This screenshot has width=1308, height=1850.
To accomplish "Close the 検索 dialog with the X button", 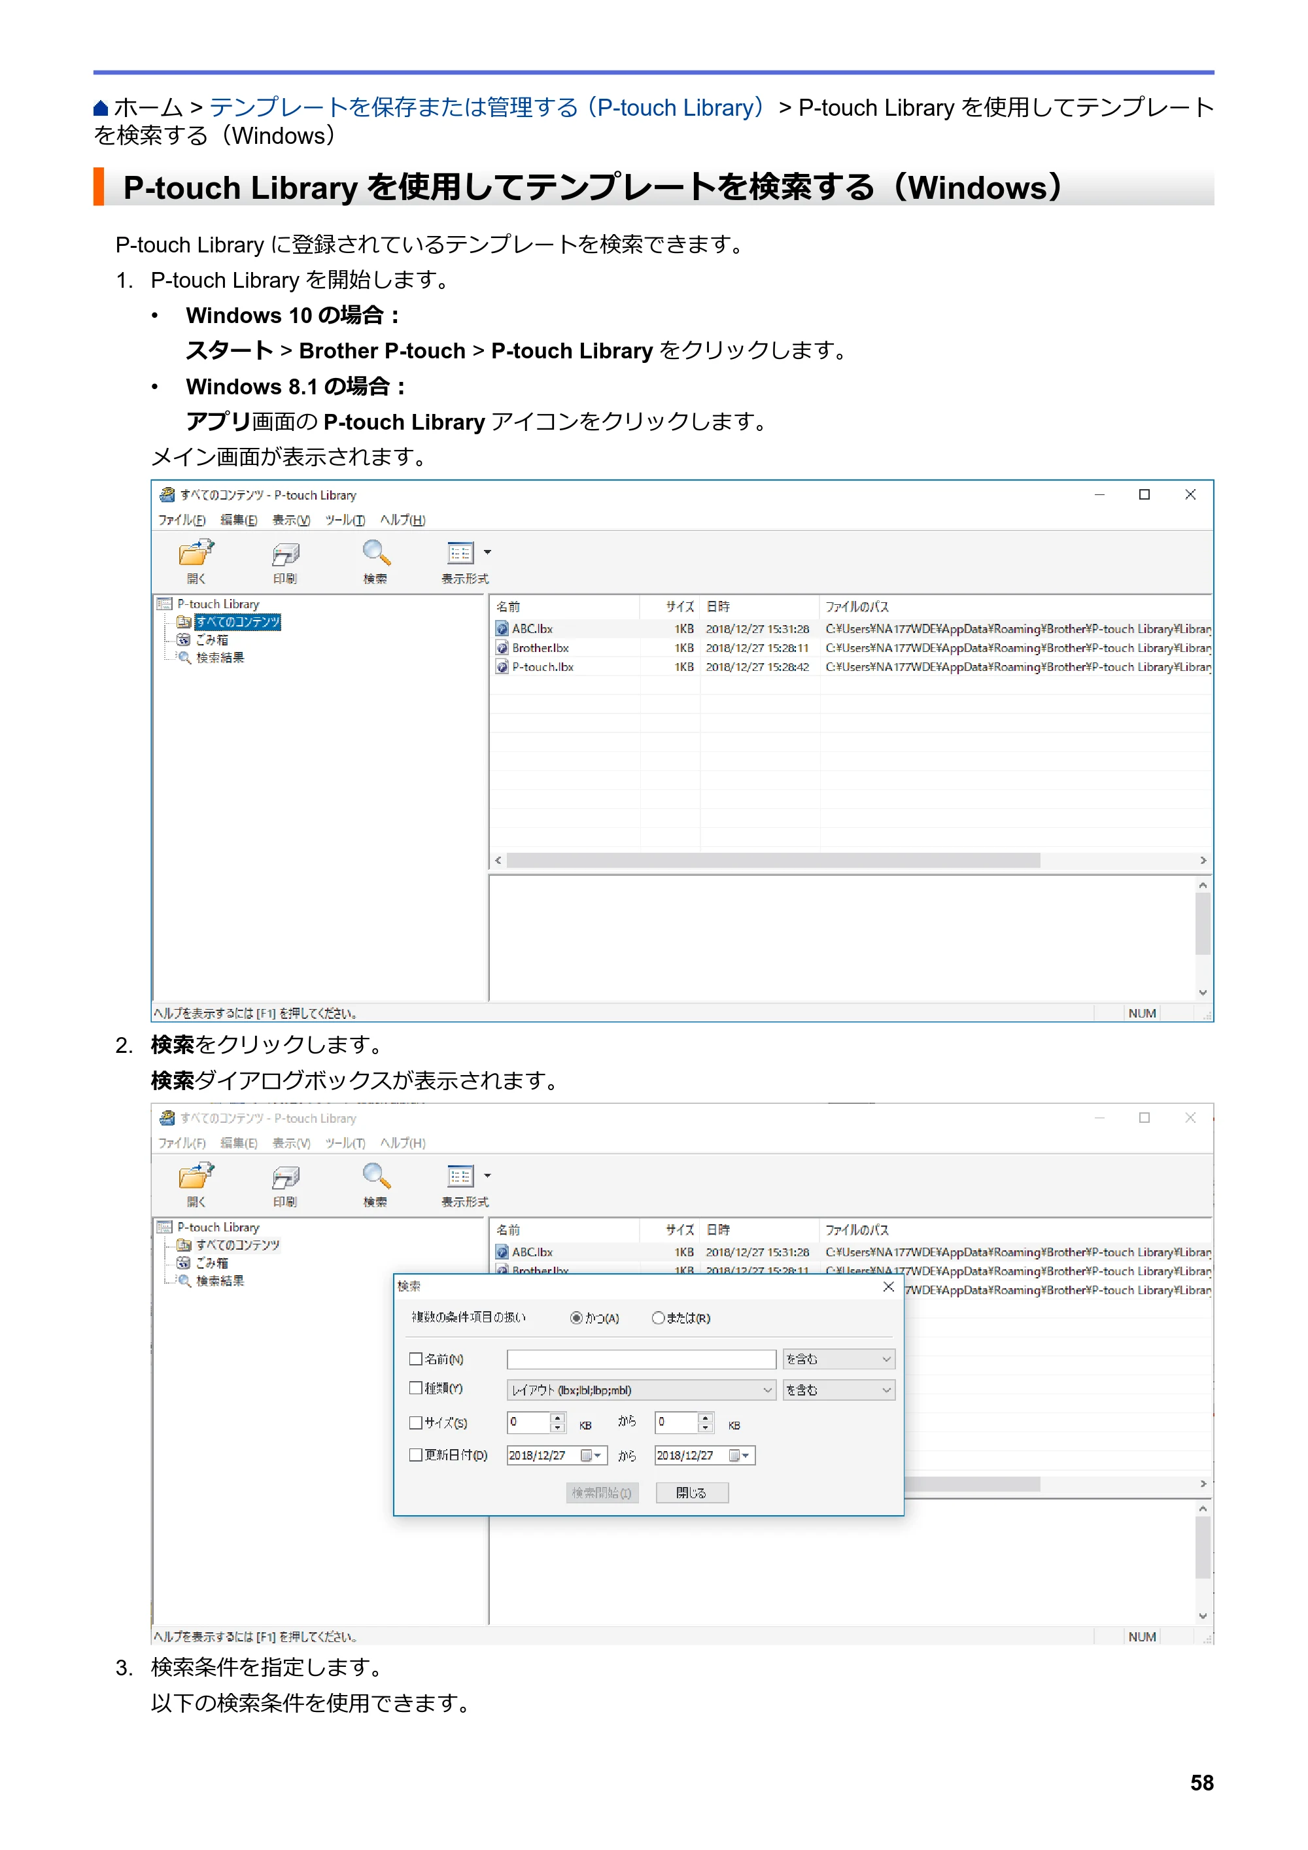I will click(x=888, y=1287).
